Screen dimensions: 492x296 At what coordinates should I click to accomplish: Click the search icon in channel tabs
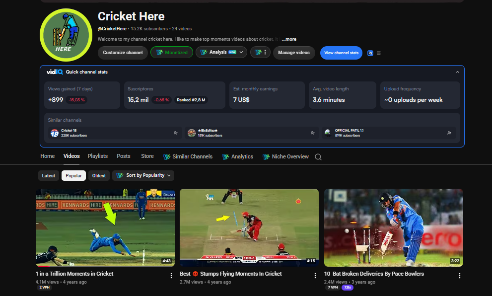[318, 156]
